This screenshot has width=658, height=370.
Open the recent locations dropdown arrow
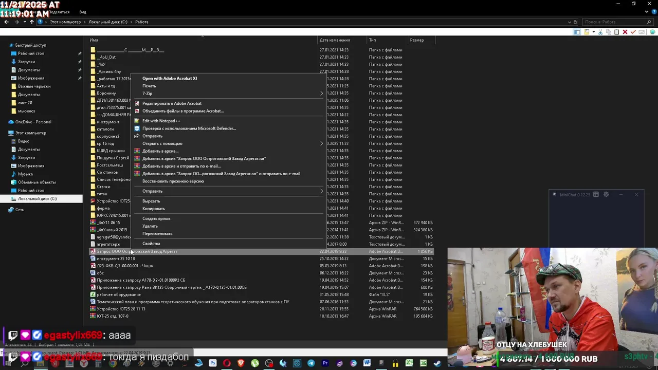(x=25, y=22)
